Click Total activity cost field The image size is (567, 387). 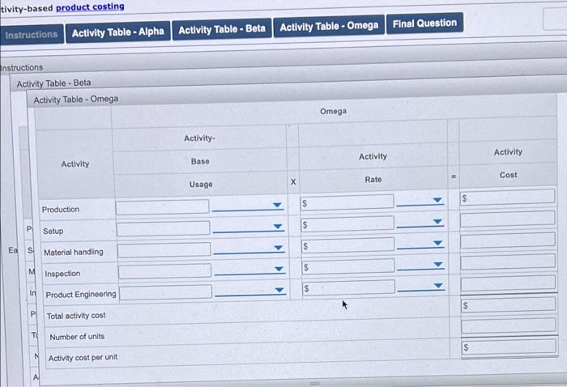point(509,304)
